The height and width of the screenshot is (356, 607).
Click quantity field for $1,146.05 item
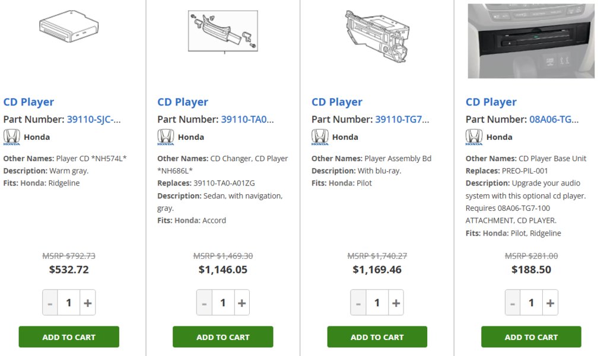[x=223, y=303]
